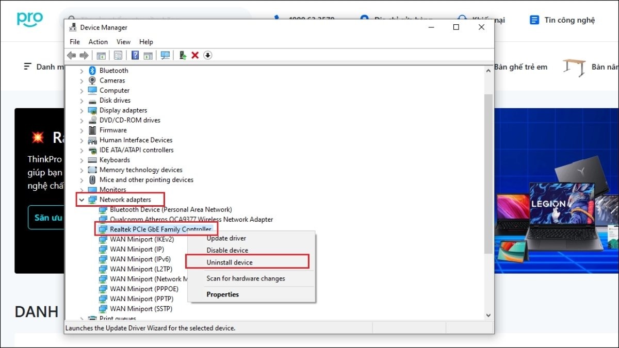Open the Tin công nghệ link on ThinkPro
Screen dimensions: 619x348
(x=569, y=20)
